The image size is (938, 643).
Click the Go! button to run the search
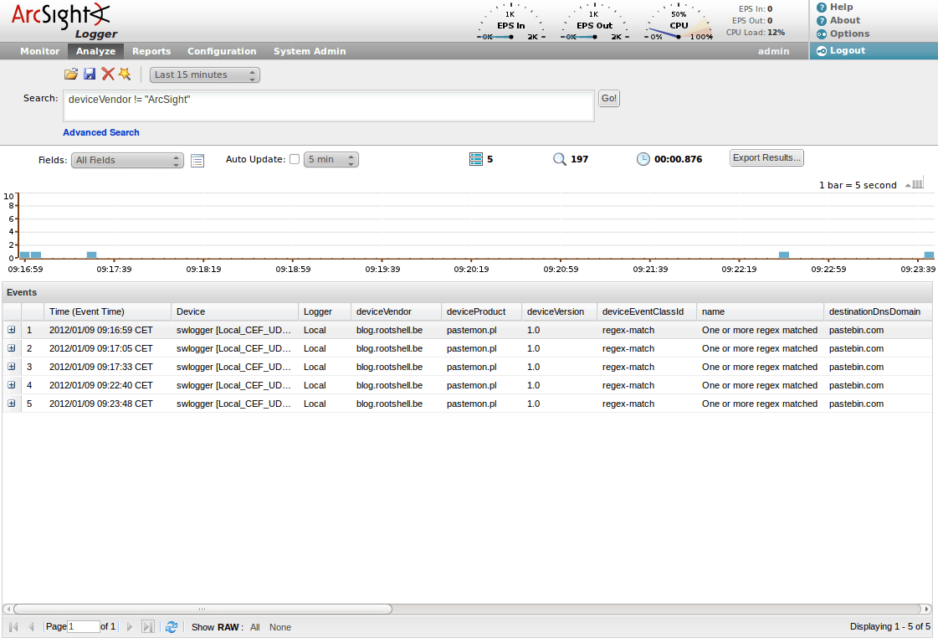(x=608, y=98)
